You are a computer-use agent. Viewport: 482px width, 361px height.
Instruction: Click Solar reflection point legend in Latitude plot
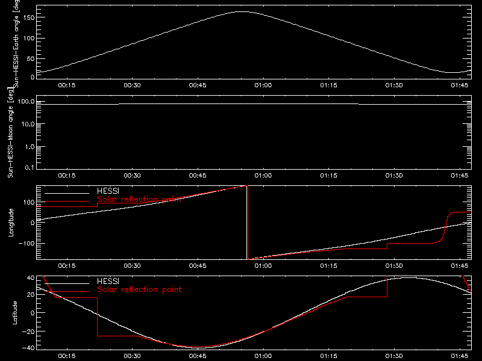(139, 289)
